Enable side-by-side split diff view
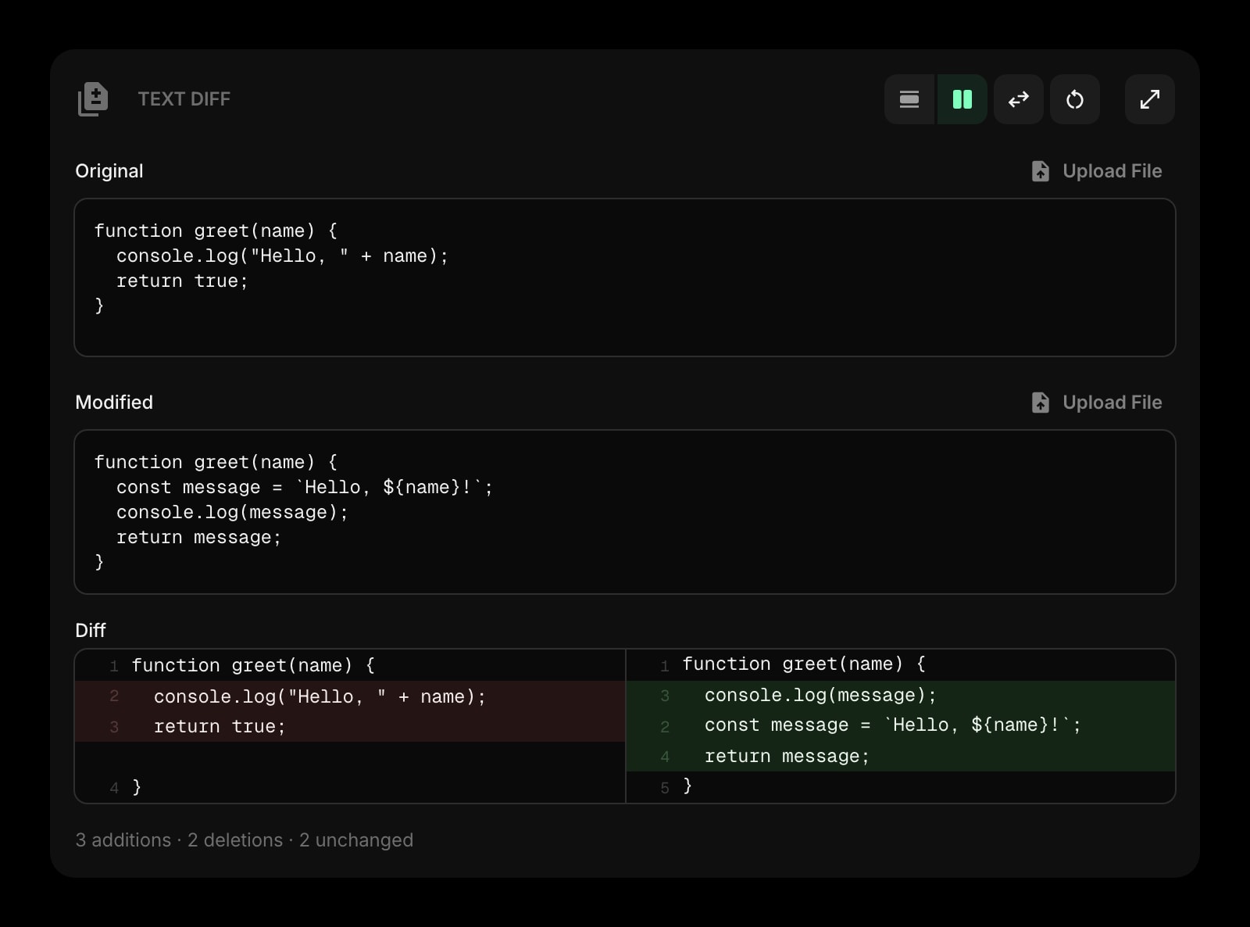1250x927 pixels. click(x=962, y=99)
